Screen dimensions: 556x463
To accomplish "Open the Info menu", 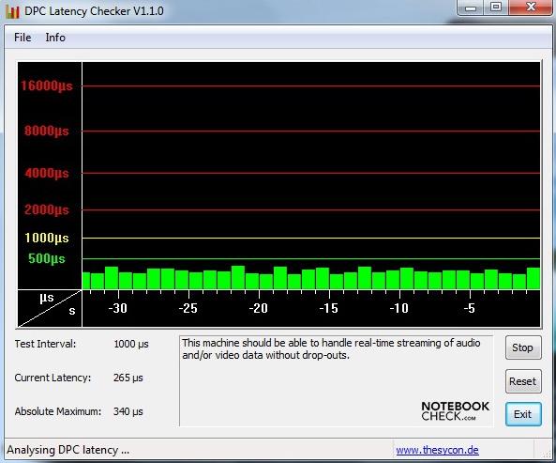I will click(x=55, y=38).
